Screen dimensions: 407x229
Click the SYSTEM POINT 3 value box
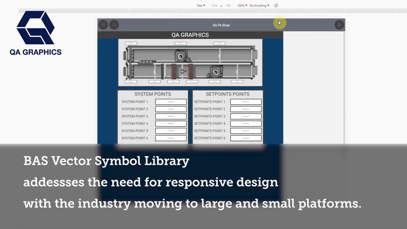click(171, 116)
